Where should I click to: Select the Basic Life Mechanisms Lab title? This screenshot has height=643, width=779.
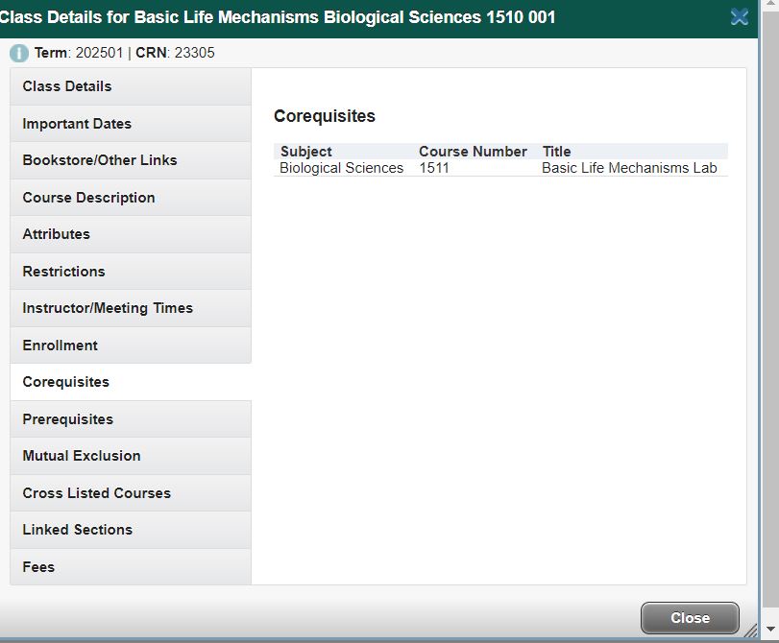tap(629, 168)
